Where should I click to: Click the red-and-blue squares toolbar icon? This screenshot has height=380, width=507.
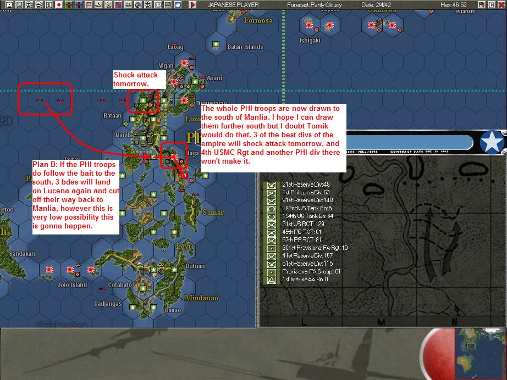[118, 5]
